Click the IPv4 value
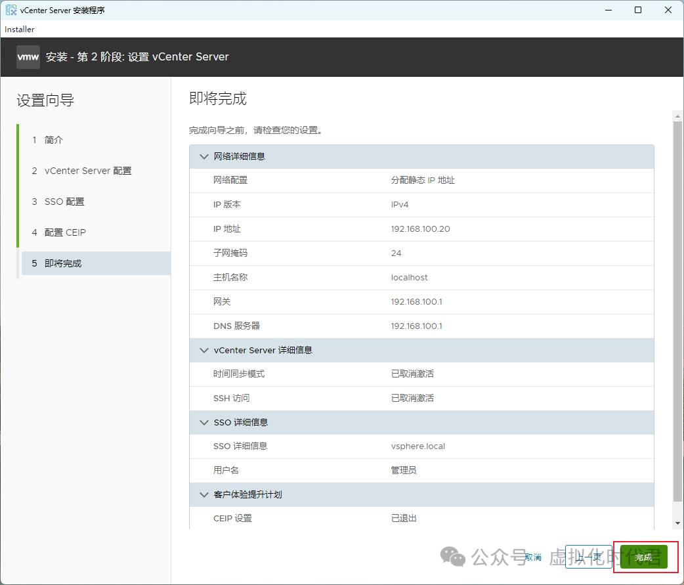 pyautogui.click(x=400, y=205)
